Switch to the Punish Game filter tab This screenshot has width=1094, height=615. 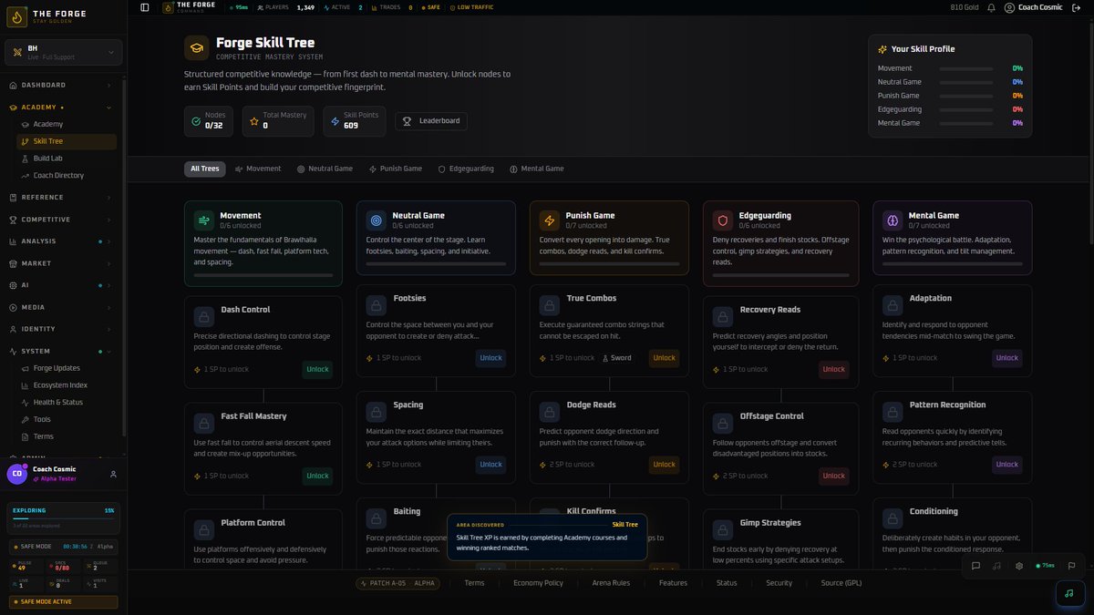pyautogui.click(x=396, y=169)
